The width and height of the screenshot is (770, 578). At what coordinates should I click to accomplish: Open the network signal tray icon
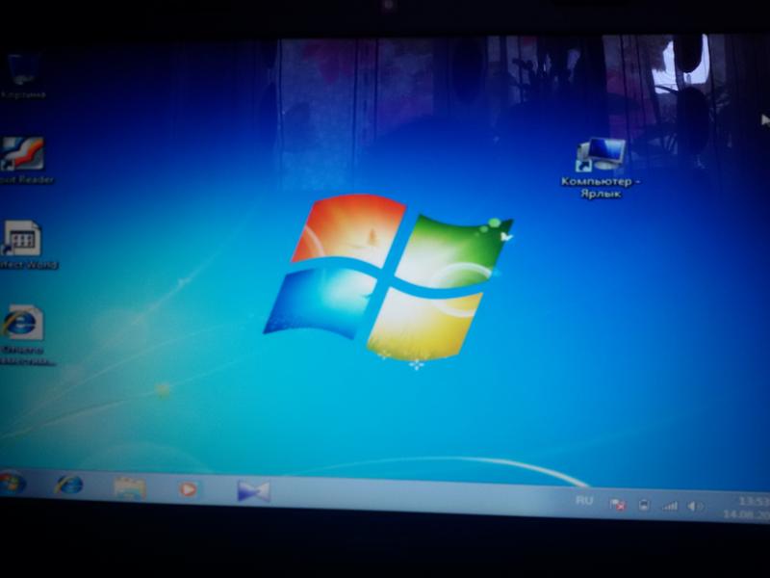(670, 505)
